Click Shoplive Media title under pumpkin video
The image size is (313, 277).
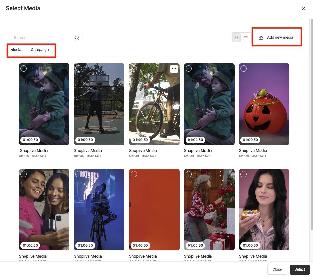[253, 151]
